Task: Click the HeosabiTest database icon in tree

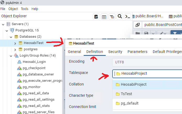Action: (x=20, y=43)
